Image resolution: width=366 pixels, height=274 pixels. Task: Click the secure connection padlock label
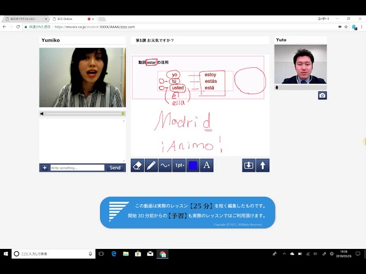[38, 27]
